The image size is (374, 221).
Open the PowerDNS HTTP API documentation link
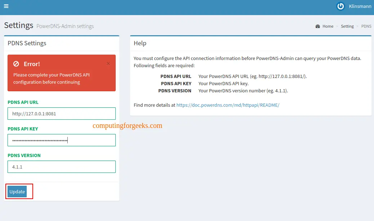228,105
